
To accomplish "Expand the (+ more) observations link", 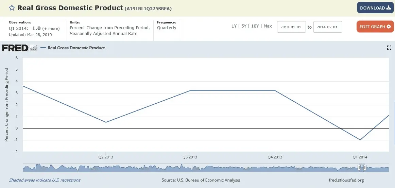I will pos(51,29).
